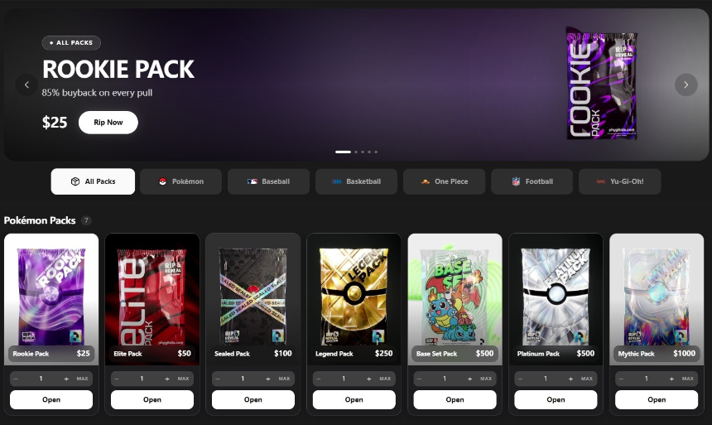The image size is (712, 425).
Task: Set Sealed Pack quantity to MAX
Action: (x=284, y=379)
